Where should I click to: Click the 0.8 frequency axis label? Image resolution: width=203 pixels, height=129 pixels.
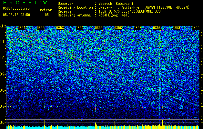coord(3,90)
